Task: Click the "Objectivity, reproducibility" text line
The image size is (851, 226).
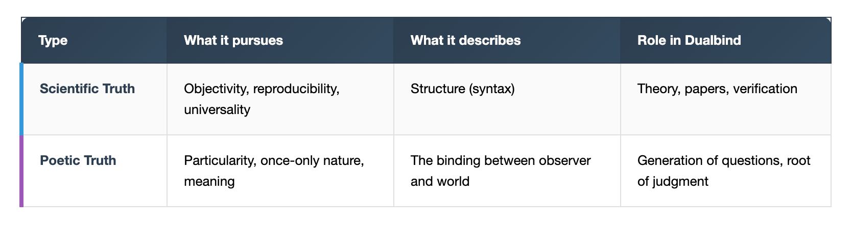Action: [x=262, y=89]
